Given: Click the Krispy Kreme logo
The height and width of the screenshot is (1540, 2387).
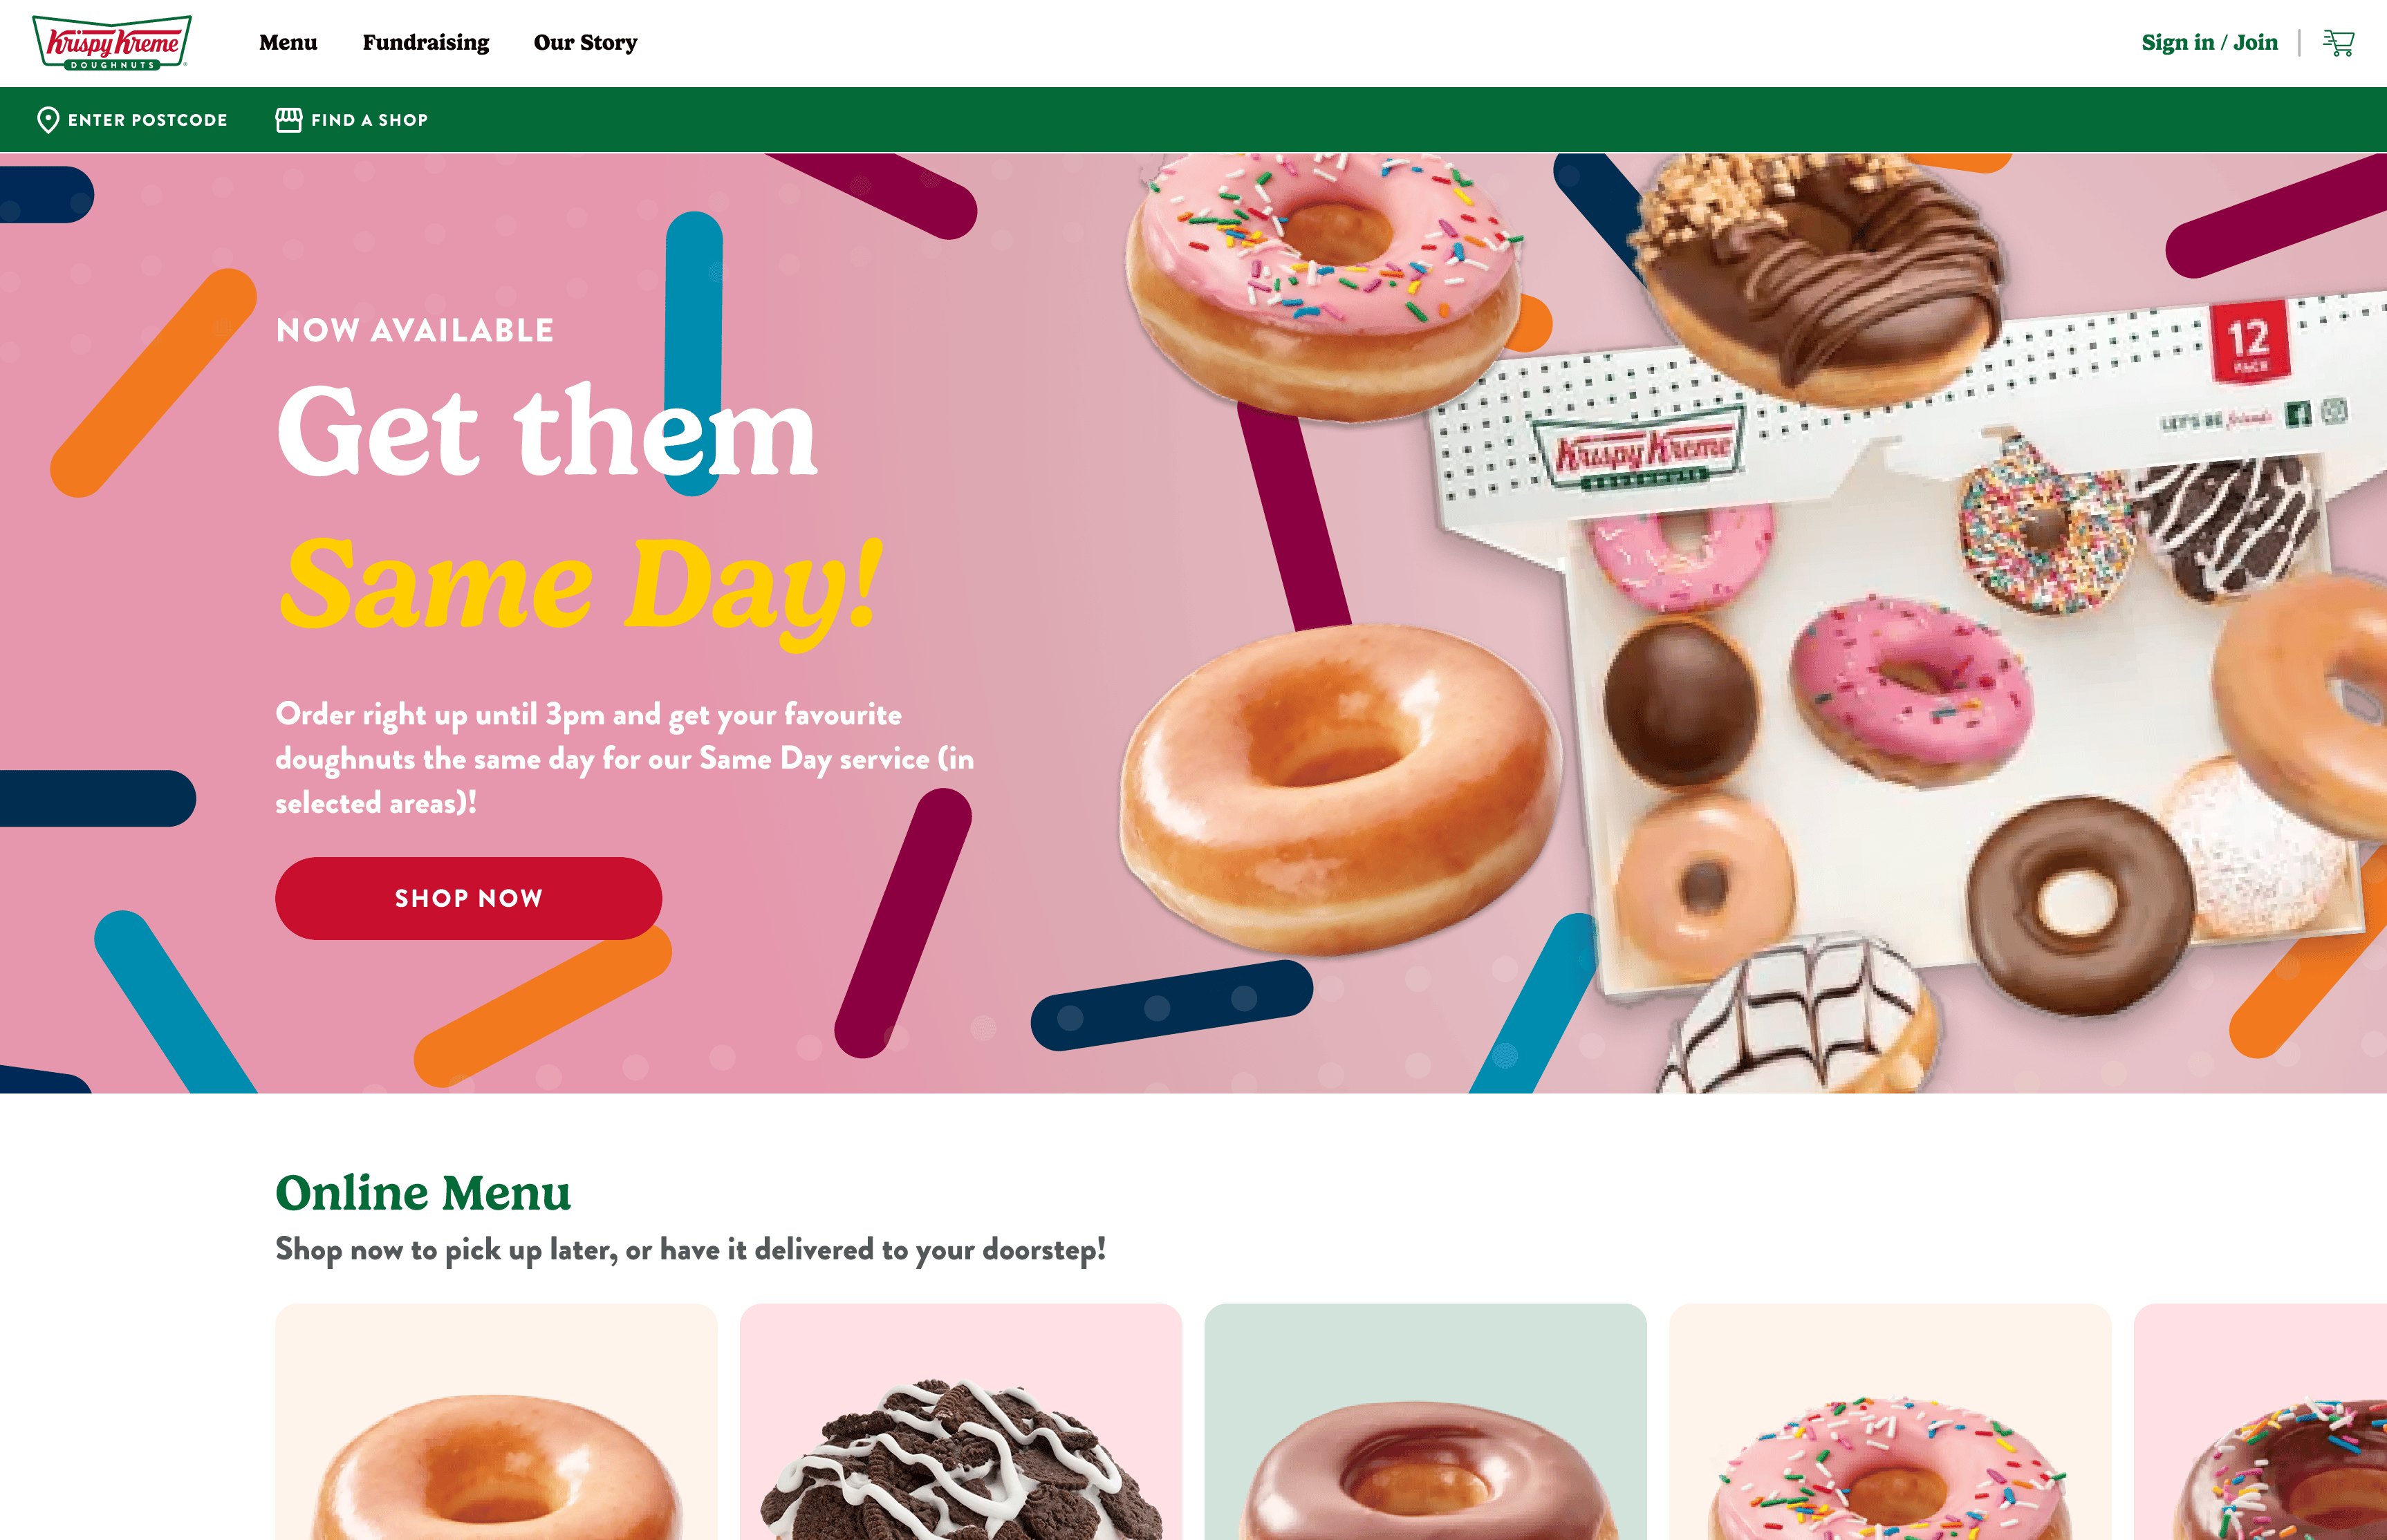Looking at the screenshot, I should coord(112,43).
